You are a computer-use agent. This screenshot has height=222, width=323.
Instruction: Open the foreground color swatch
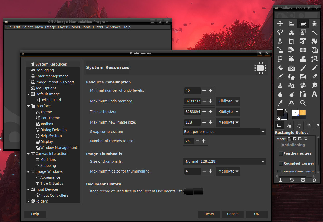280,112
